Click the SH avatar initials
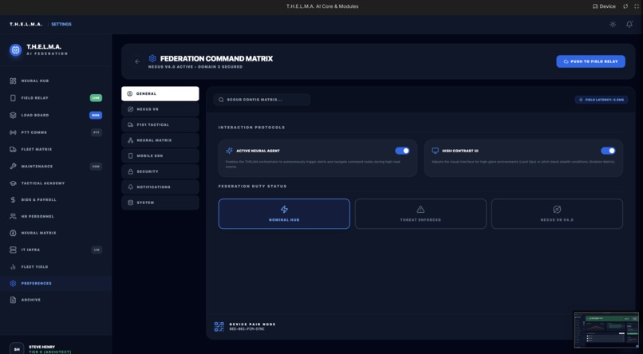 pyautogui.click(x=17, y=349)
